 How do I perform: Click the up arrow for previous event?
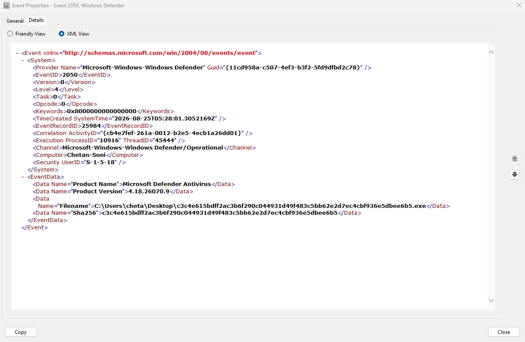[x=515, y=159]
